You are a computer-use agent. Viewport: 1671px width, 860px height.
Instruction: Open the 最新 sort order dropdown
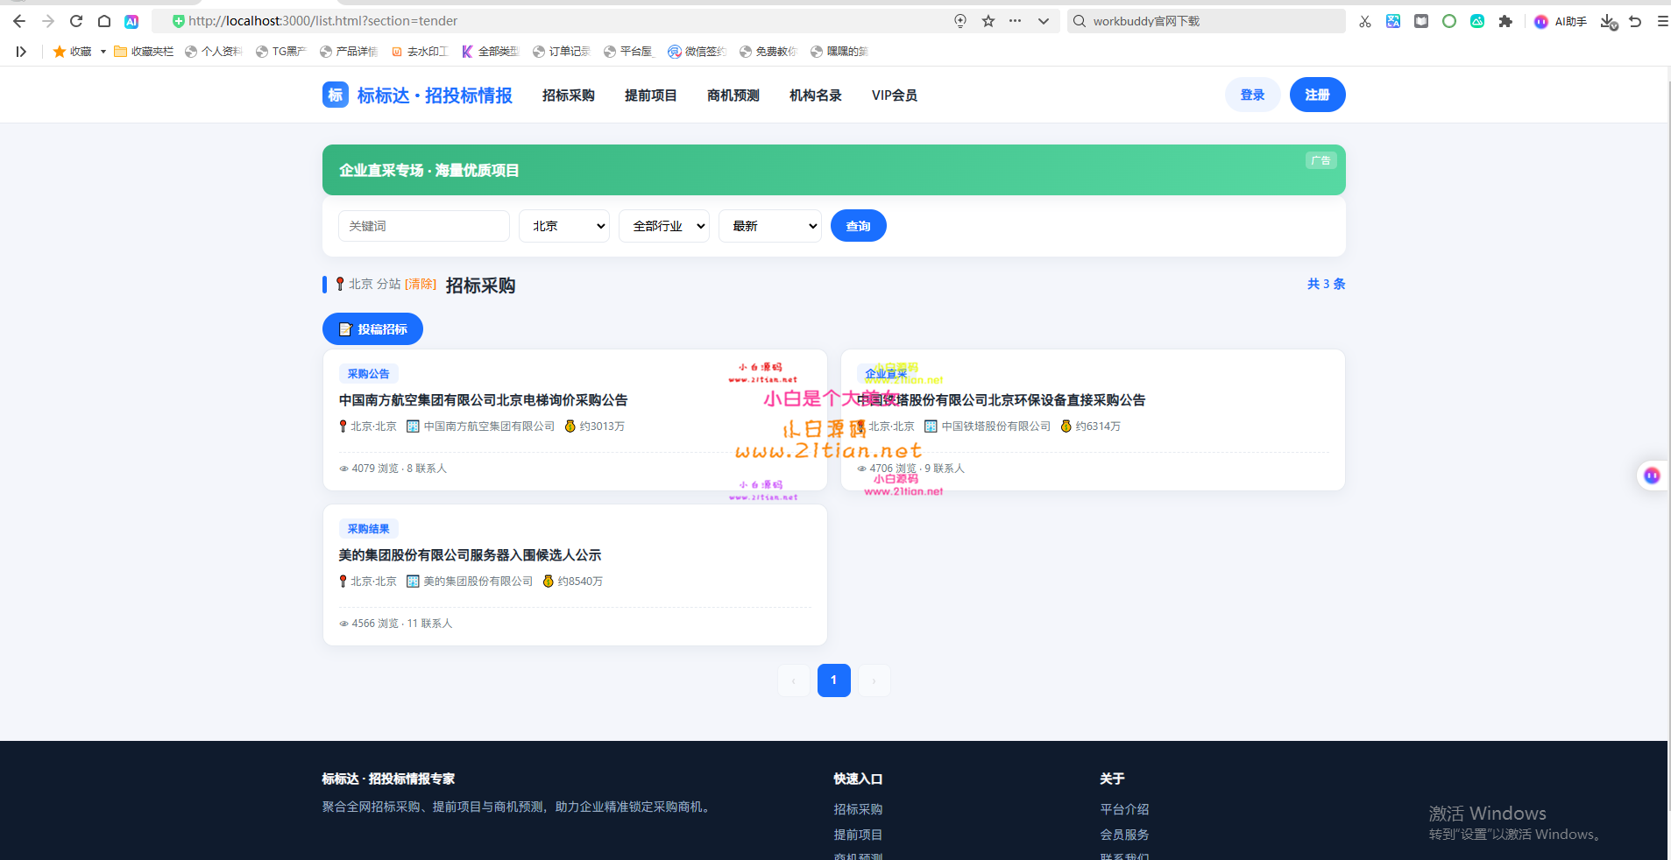(x=769, y=226)
